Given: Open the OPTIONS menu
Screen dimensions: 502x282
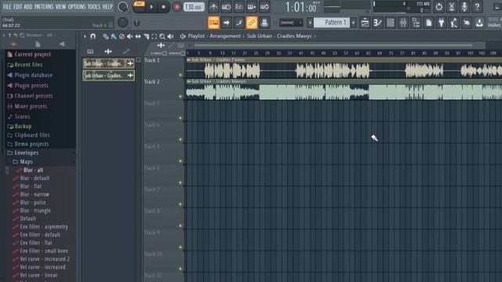Looking at the screenshot, I should pyautogui.click(x=77, y=7).
